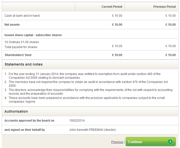Click the John Kenneth FREEMAN director name
The image size is (180, 148).
tap(92, 130)
